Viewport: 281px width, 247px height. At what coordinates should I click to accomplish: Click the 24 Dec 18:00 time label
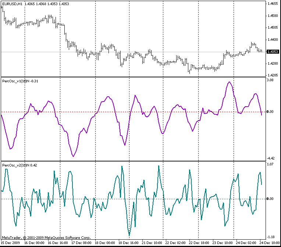pyautogui.click(x=270, y=243)
